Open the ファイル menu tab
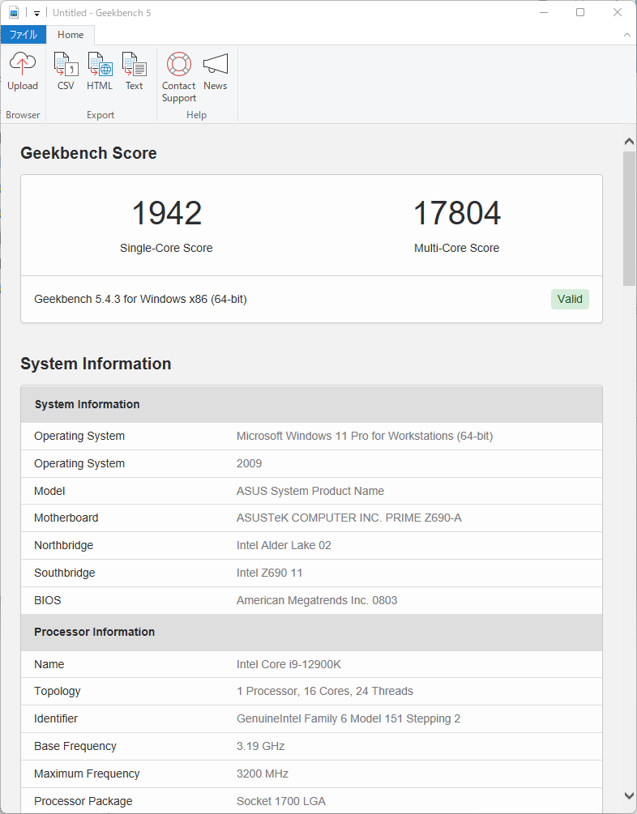The height and width of the screenshot is (814, 637). click(24, 35)
